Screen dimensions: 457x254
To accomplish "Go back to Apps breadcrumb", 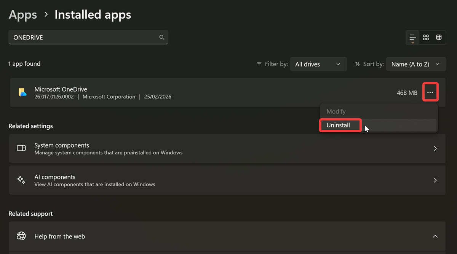I will click(x=23, y=15).
